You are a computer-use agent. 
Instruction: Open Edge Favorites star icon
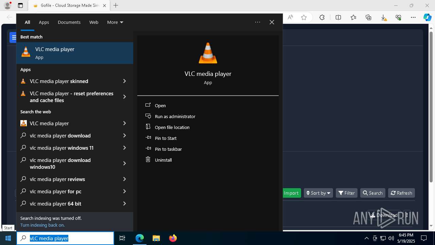(353, 17)
